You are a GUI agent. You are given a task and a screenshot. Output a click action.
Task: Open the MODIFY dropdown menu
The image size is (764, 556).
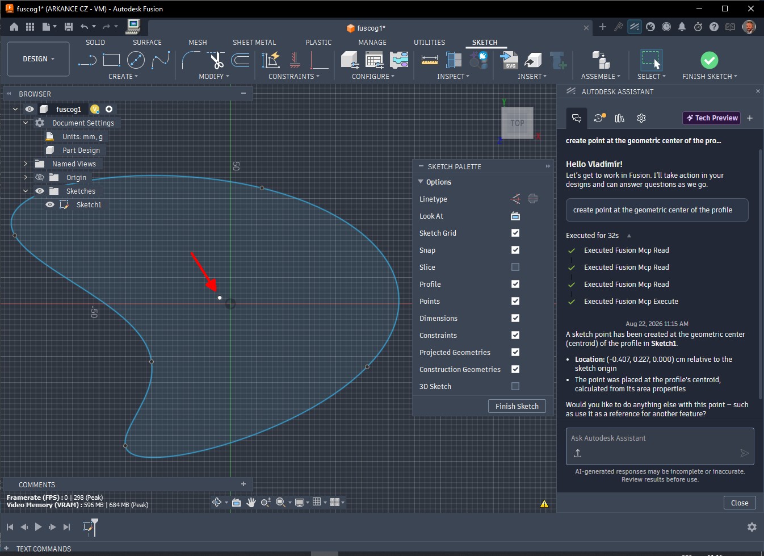pos(214,76)
